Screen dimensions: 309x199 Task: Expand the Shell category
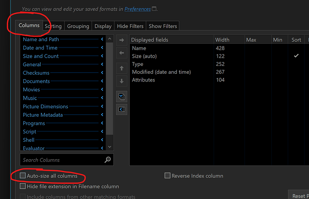point(63,140)
